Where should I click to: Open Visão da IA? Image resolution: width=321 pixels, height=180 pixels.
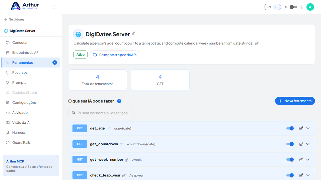point(31,122)
